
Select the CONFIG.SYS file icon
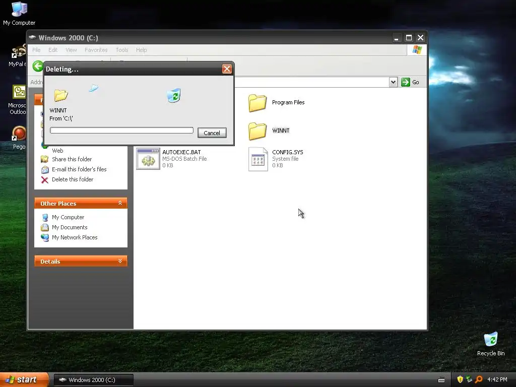(258, 159)
